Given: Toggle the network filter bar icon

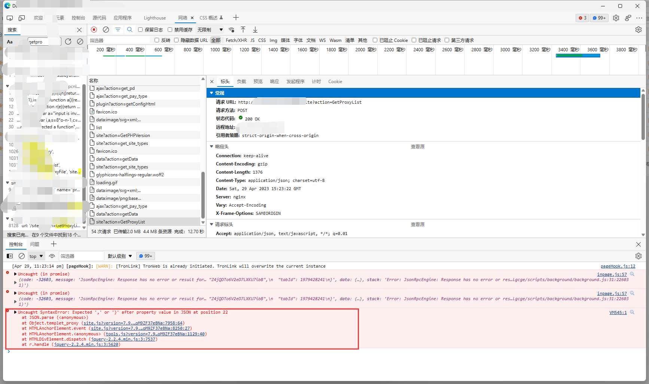Looking at the screenshot, I should [x=118, y=30].
